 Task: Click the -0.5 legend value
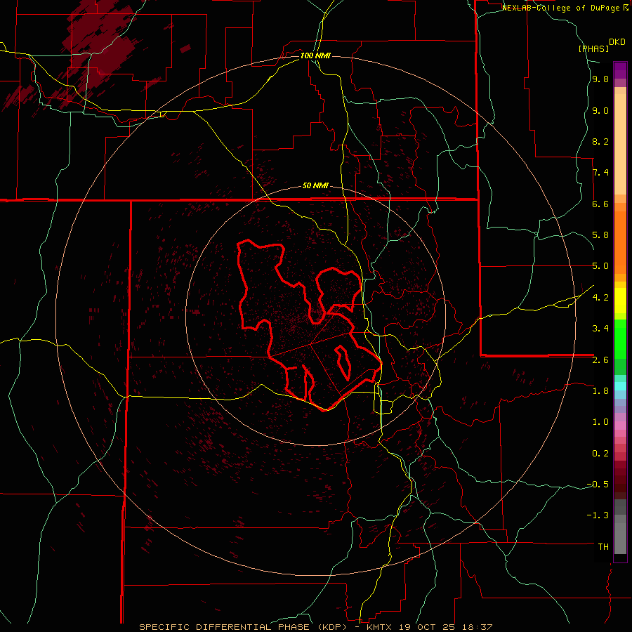[x=598, y=485]
